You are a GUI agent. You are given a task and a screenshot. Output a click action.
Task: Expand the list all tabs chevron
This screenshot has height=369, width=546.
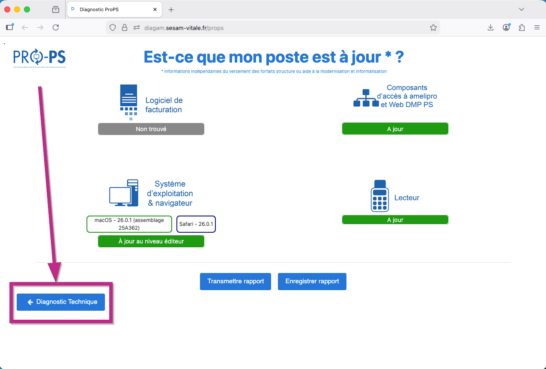point(521,9)
